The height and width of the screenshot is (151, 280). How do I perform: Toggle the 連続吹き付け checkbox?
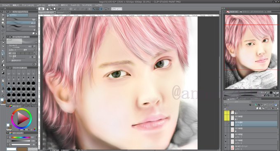click(10, 60)
